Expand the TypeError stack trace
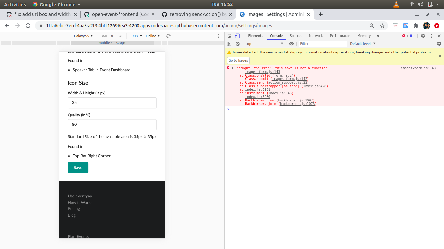The height and width of the screenshot is (249, 444). 232,68
